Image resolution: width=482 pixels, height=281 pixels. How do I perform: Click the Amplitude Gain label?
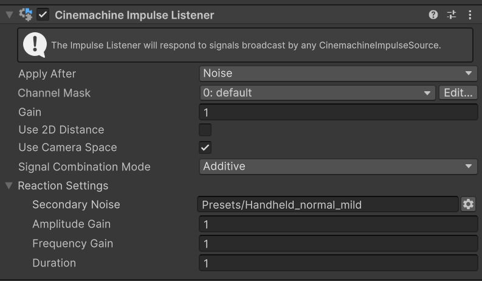coord(71,224)
